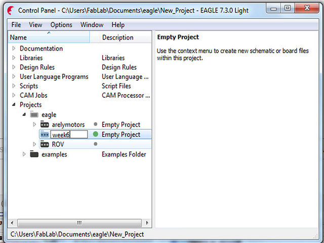This screenshot has height=243, width=324.
Task: Select the Documentation row label
Action: 41,49
